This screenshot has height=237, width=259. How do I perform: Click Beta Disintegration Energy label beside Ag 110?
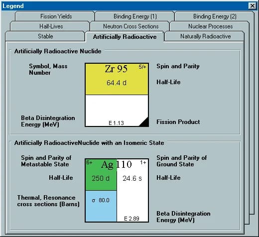click(x=183, y=217)
